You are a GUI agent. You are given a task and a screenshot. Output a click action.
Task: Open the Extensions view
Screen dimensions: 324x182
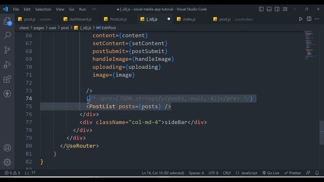(7, 79)
